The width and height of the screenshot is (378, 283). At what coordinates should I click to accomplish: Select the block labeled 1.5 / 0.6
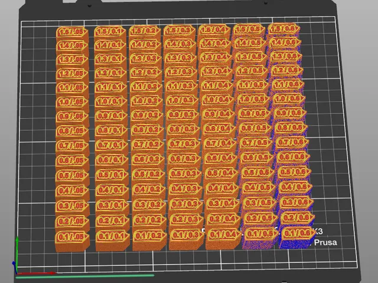click(x=283, y=28)
